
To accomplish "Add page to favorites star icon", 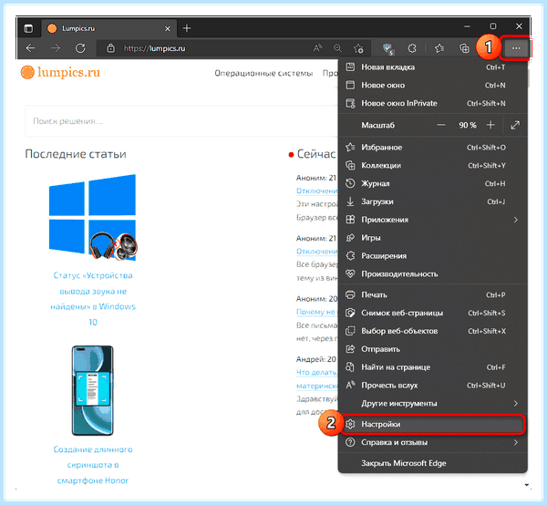I will [358, 48].
